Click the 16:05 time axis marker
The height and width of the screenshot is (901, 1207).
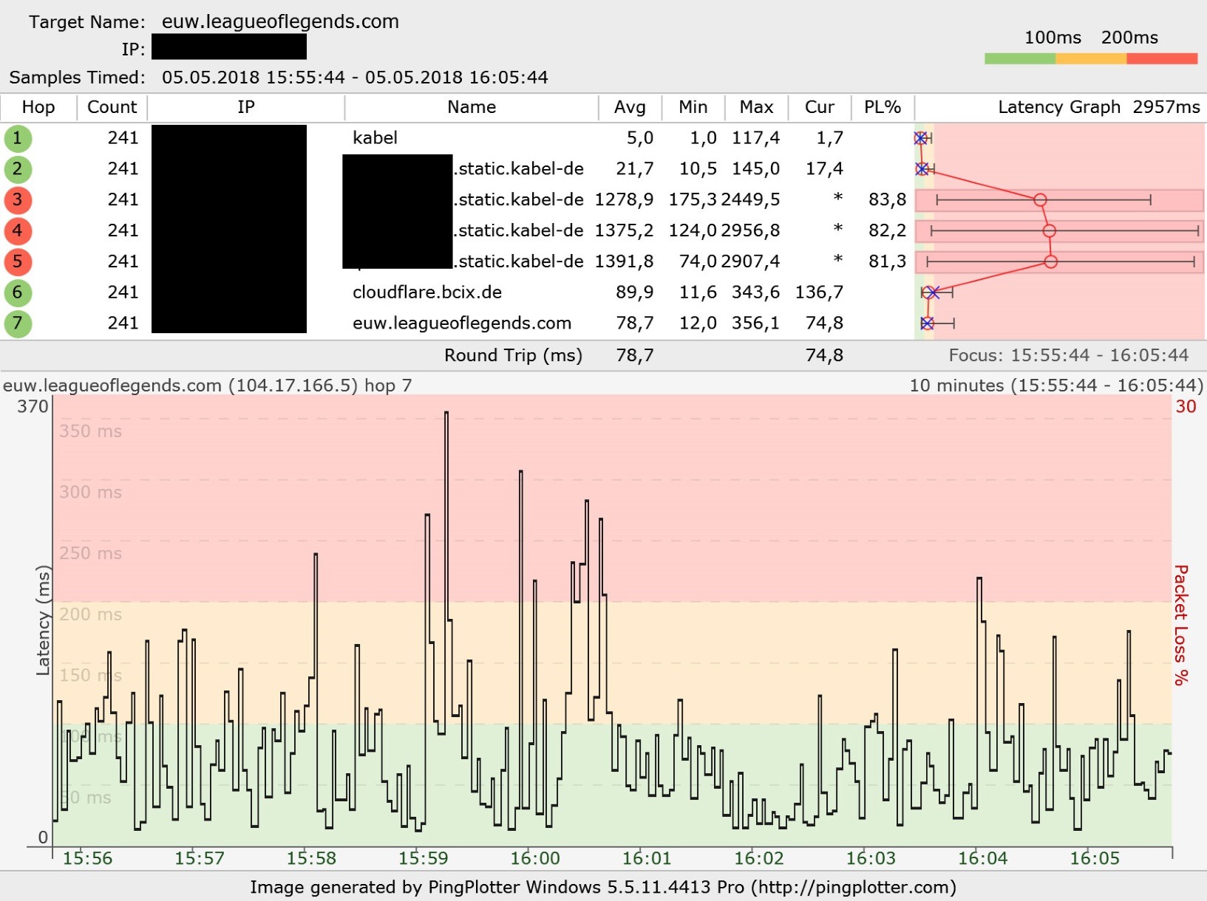click(x=1095, y=859)
